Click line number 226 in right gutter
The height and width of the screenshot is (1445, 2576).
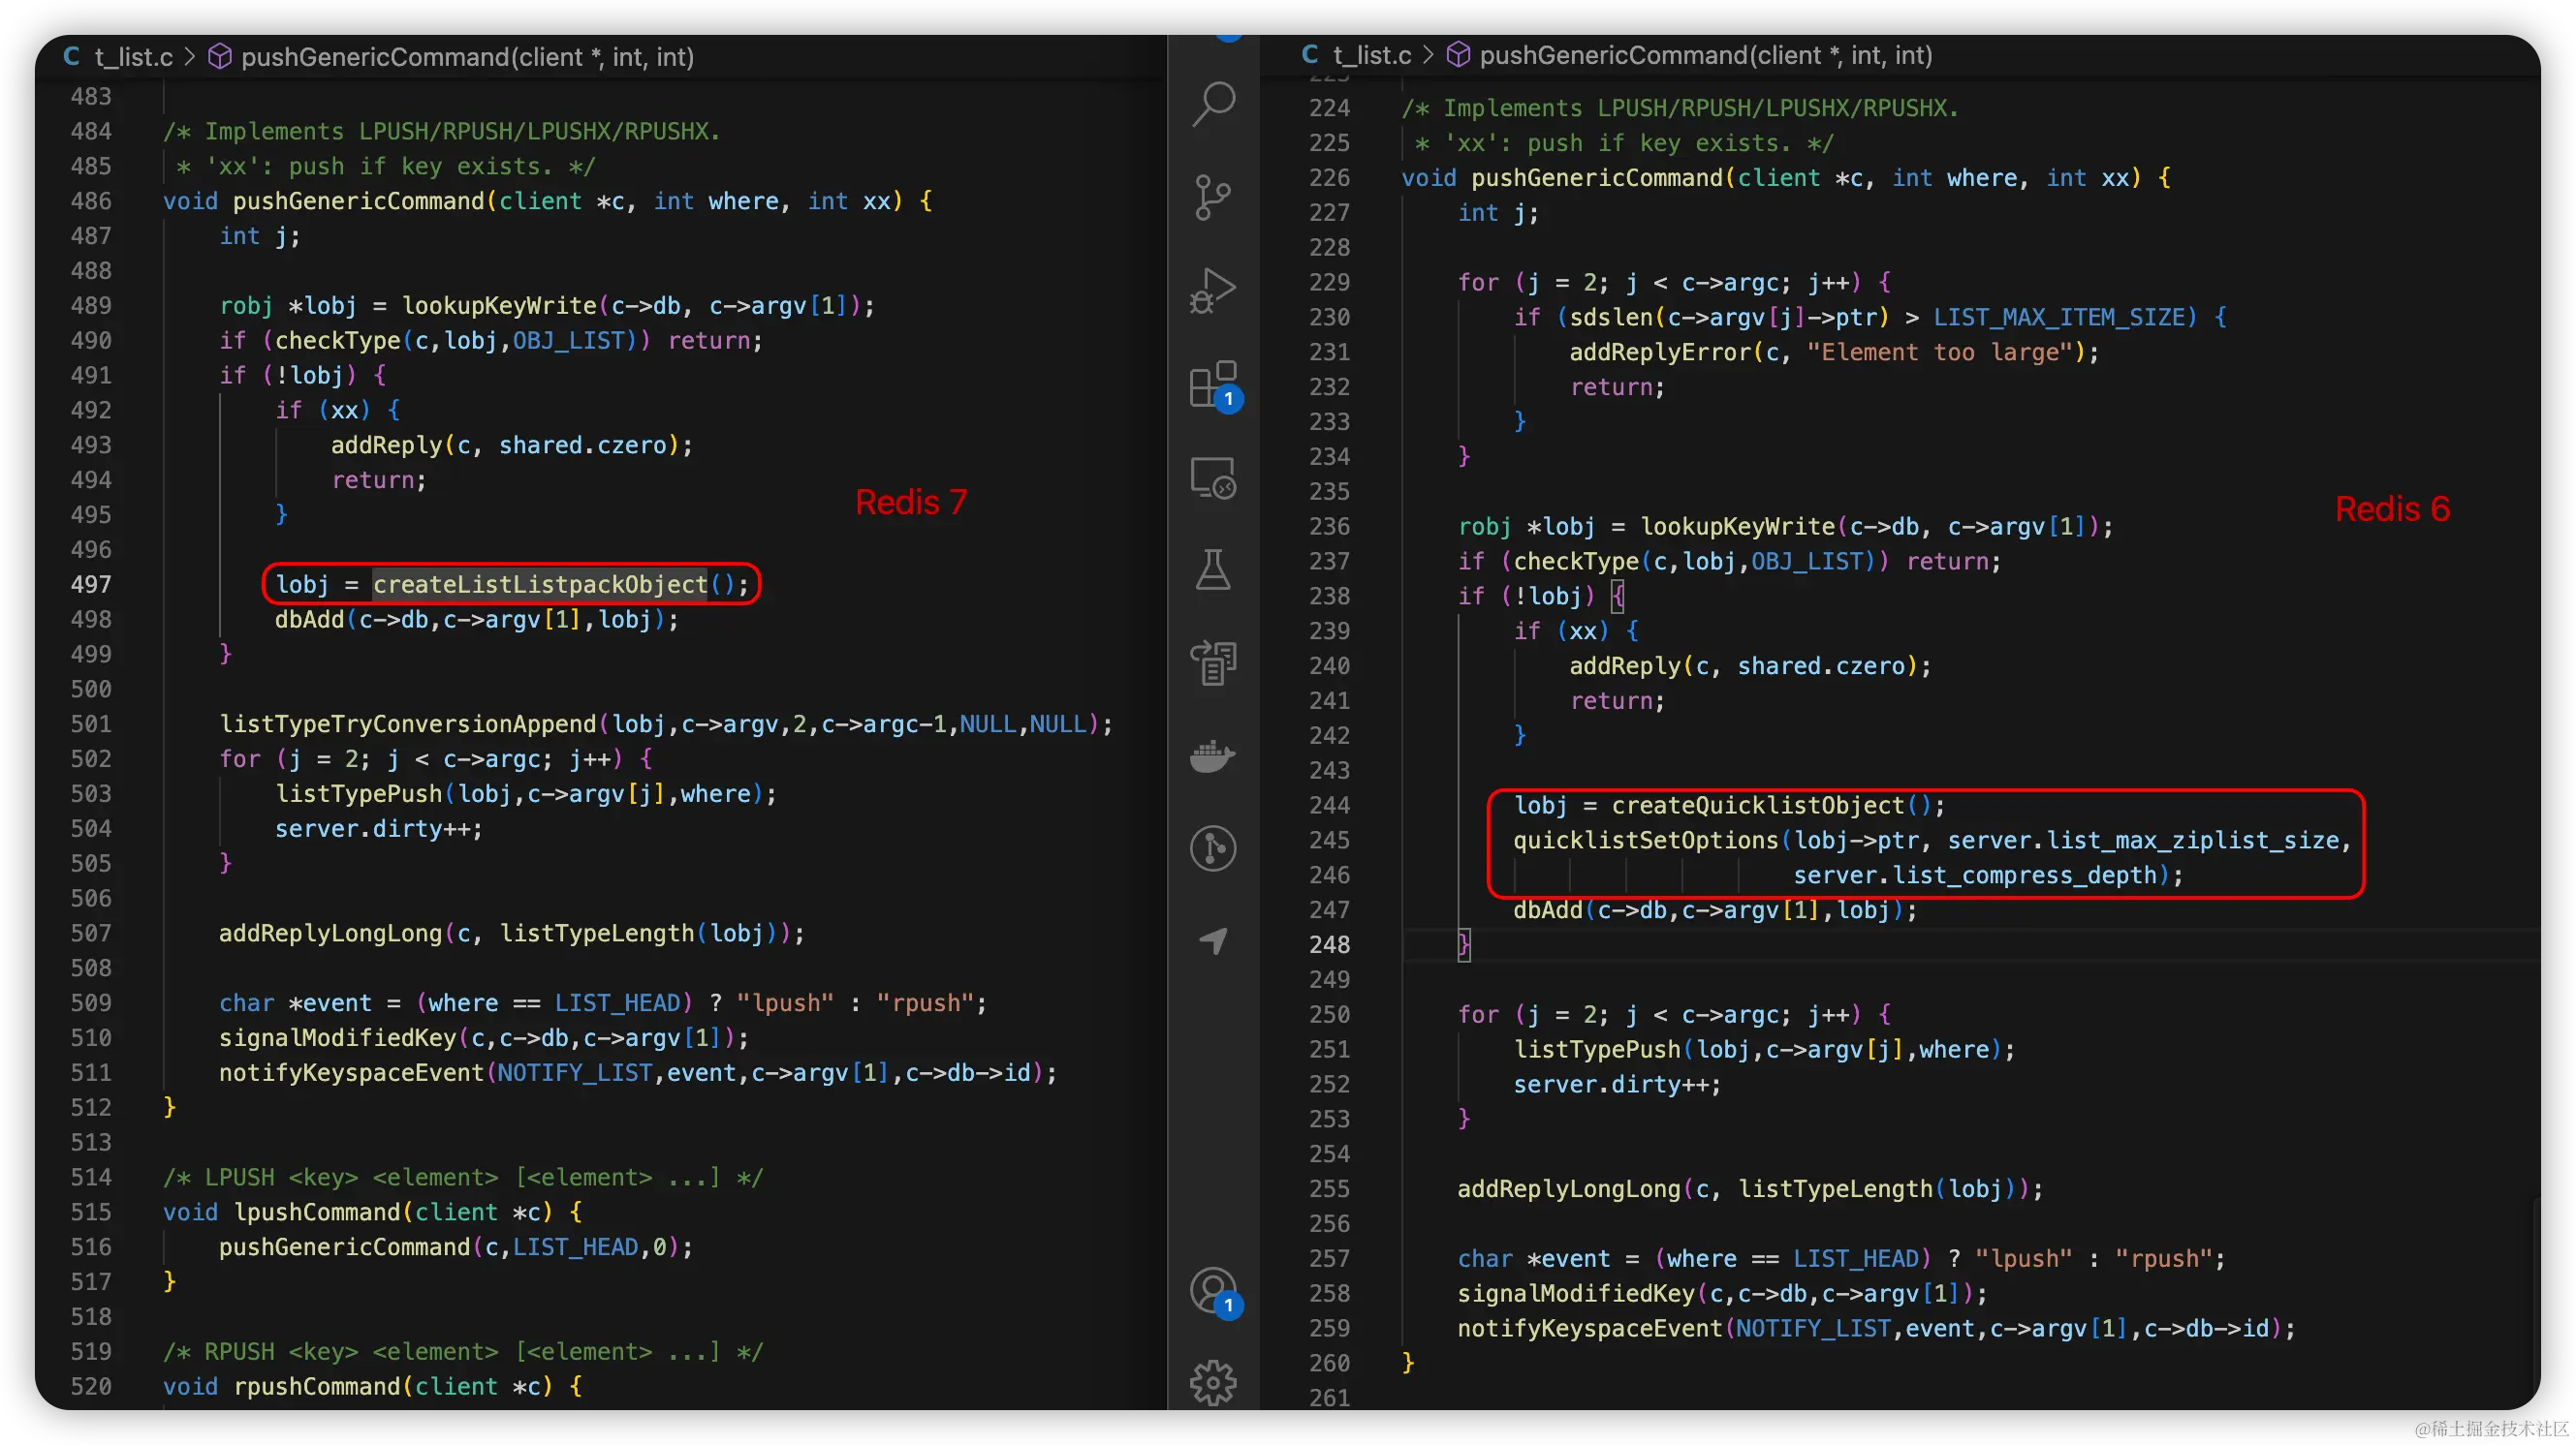1330,178
